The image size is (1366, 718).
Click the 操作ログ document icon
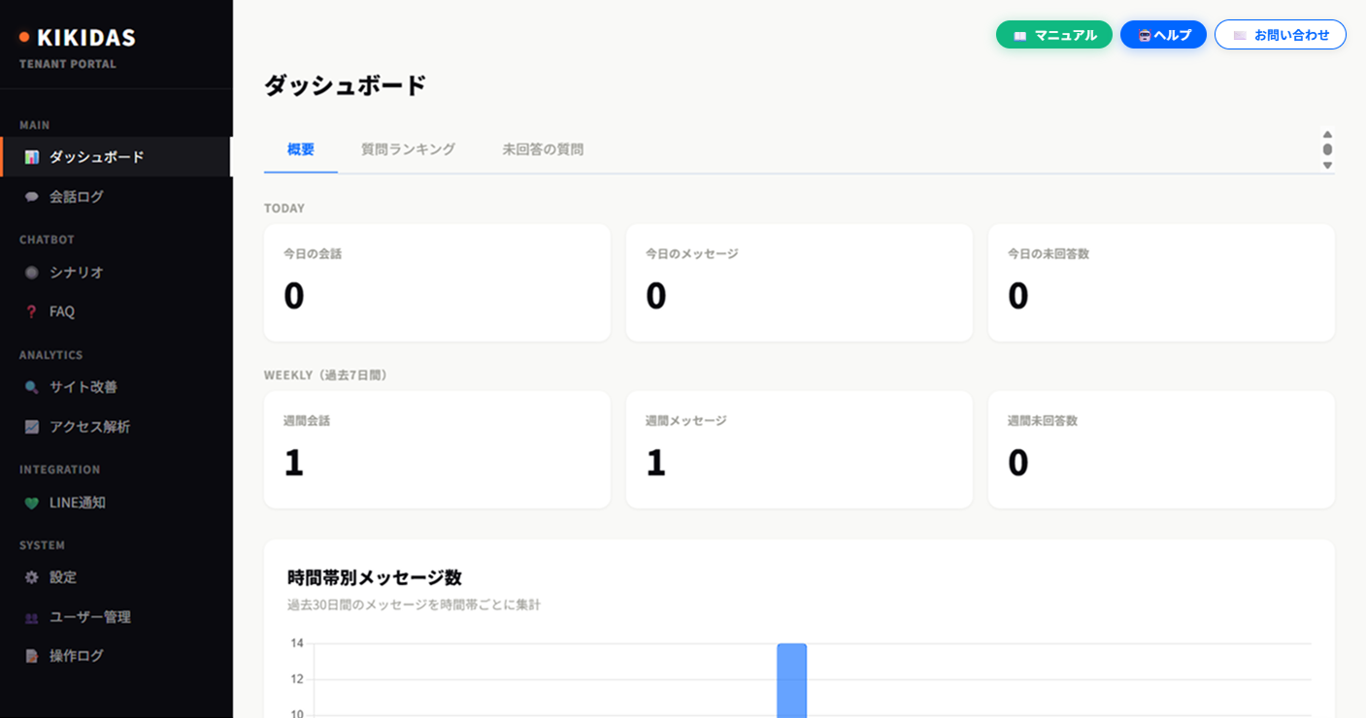(32, 656)
